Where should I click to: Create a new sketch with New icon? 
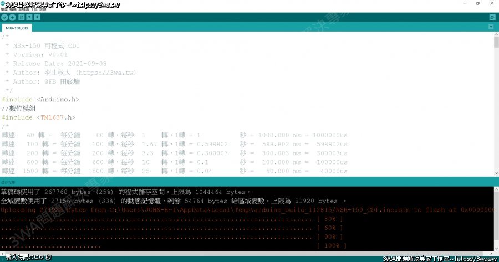click(x=21, y=18)
